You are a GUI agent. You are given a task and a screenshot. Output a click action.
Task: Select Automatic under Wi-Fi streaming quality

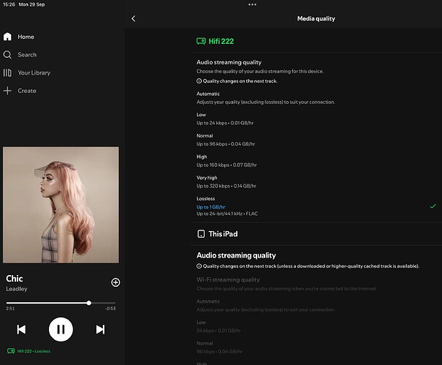point(316,306)
